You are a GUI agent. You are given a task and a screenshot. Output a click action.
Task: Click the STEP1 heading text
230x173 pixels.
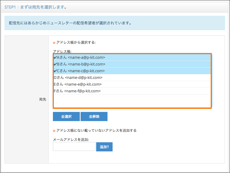coord(36,7)
